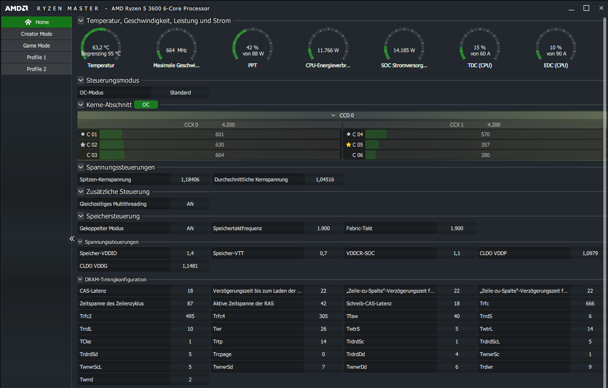Click the C 03 core frequency bar

[x=220, y=155]
